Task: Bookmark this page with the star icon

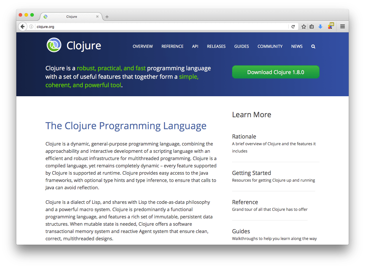Action: tap(303, 27)
